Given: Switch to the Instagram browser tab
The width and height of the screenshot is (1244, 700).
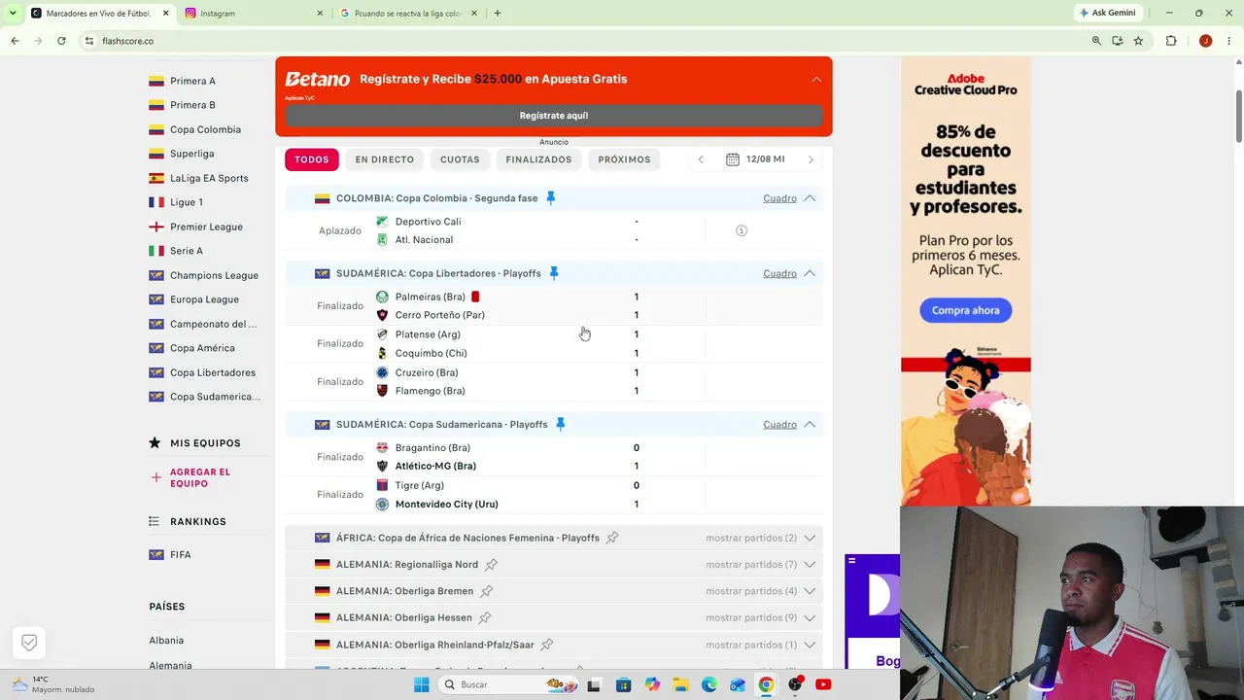Looking at the screenshot, I should (x=255, y=13).
